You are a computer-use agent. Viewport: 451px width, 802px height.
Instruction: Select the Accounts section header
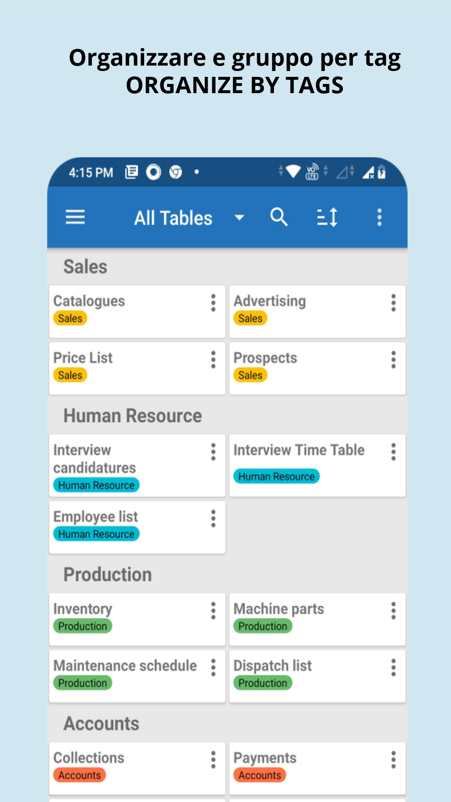101,723
